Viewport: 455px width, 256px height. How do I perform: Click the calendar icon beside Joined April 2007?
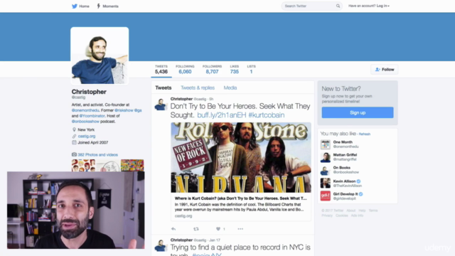[74, 142]
